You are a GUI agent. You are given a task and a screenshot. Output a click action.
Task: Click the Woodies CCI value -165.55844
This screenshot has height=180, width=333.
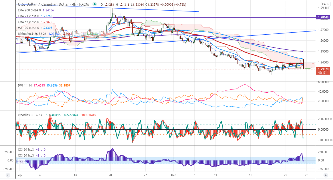tap(70, 115)
